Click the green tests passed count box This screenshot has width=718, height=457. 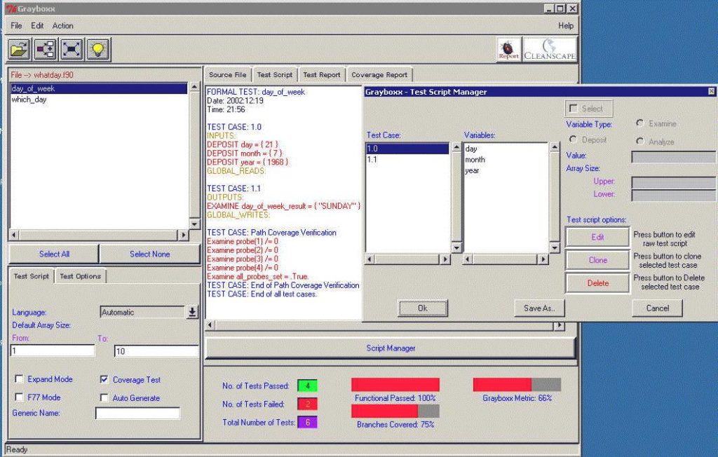[x=307, y=386]
